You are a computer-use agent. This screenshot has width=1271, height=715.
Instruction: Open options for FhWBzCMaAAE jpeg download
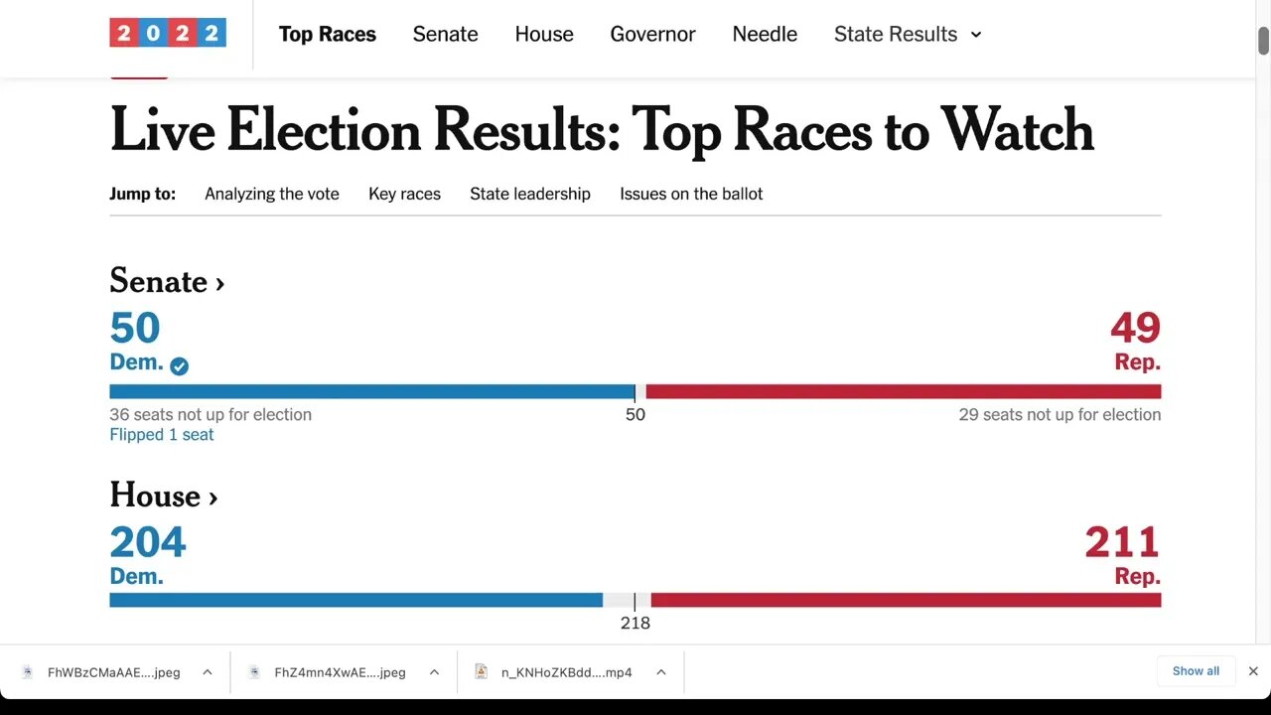(x=208, y=672)
